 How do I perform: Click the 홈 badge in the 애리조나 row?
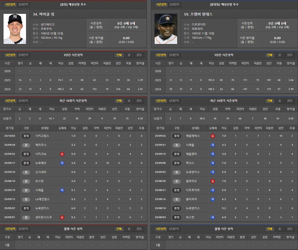(26, 145)
